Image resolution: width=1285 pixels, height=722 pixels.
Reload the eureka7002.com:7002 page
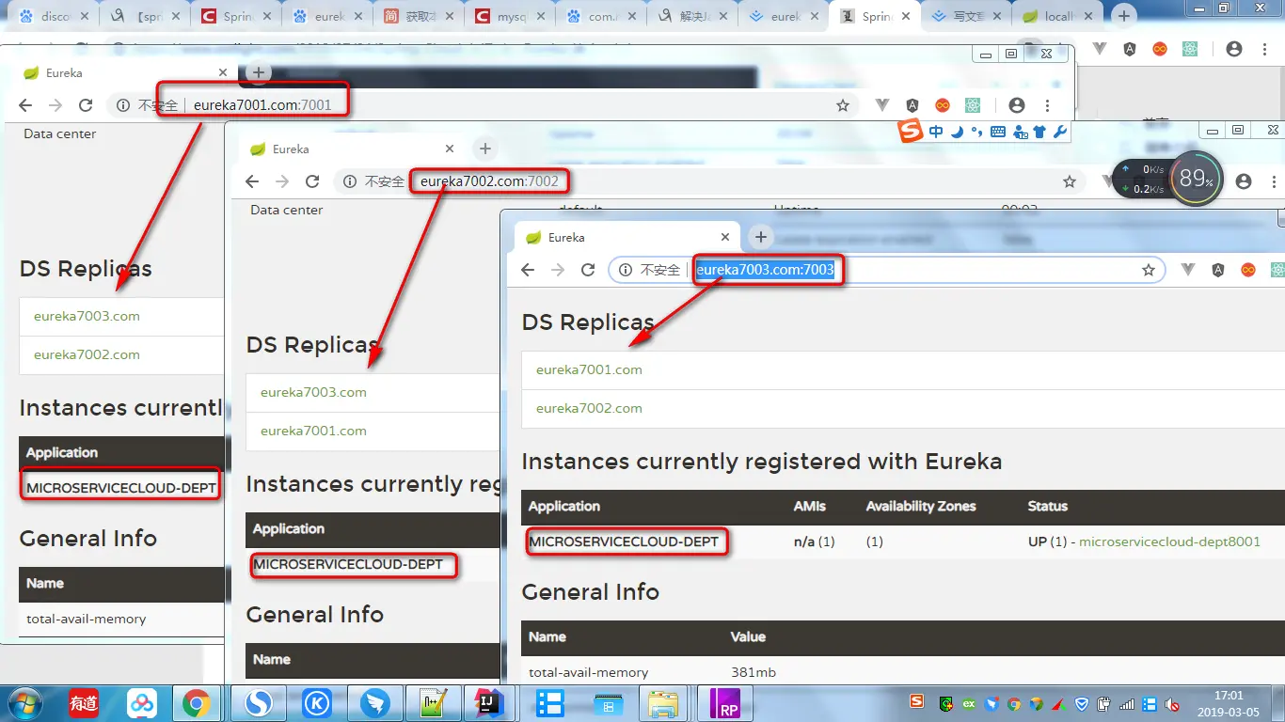click(312, 181)
